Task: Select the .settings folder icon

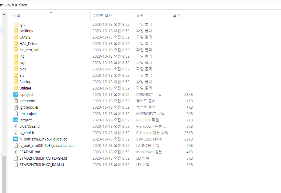Action: (x=16, y=31)
